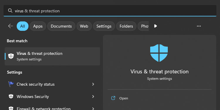
Task: Switch to the Documents filter tab
Action: coord(61,26)
